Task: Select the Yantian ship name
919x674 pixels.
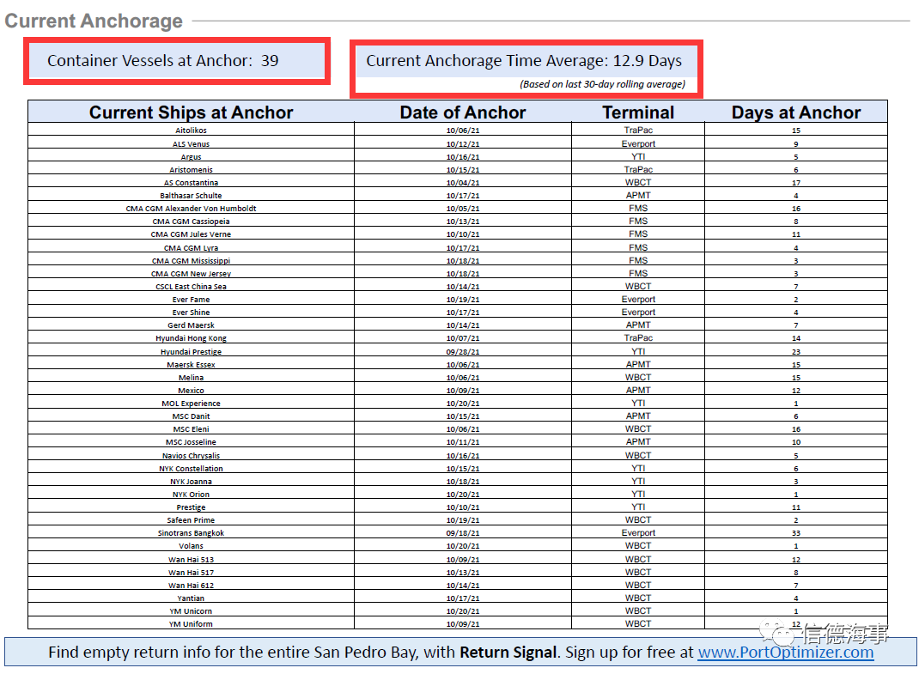Action: point(191,598)
